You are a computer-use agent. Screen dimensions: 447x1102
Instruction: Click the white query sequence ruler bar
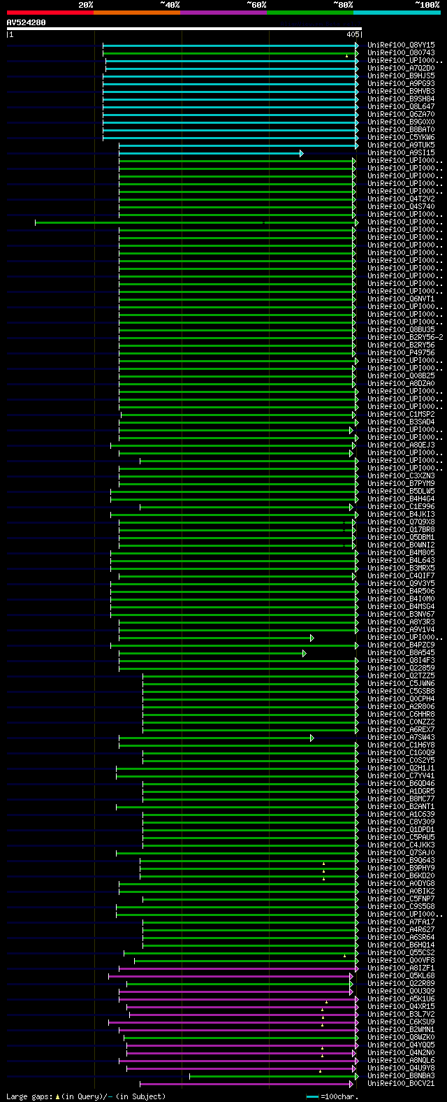pos(184,29)
